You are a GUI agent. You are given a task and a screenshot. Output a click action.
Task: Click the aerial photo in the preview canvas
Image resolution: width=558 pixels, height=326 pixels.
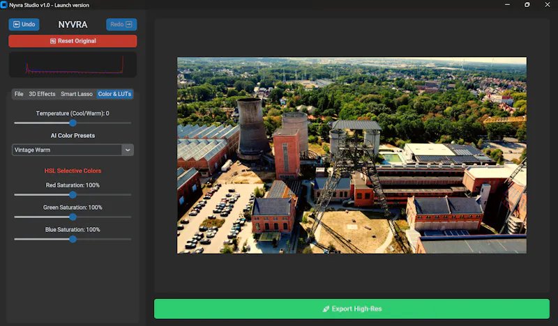pos(352,155)
